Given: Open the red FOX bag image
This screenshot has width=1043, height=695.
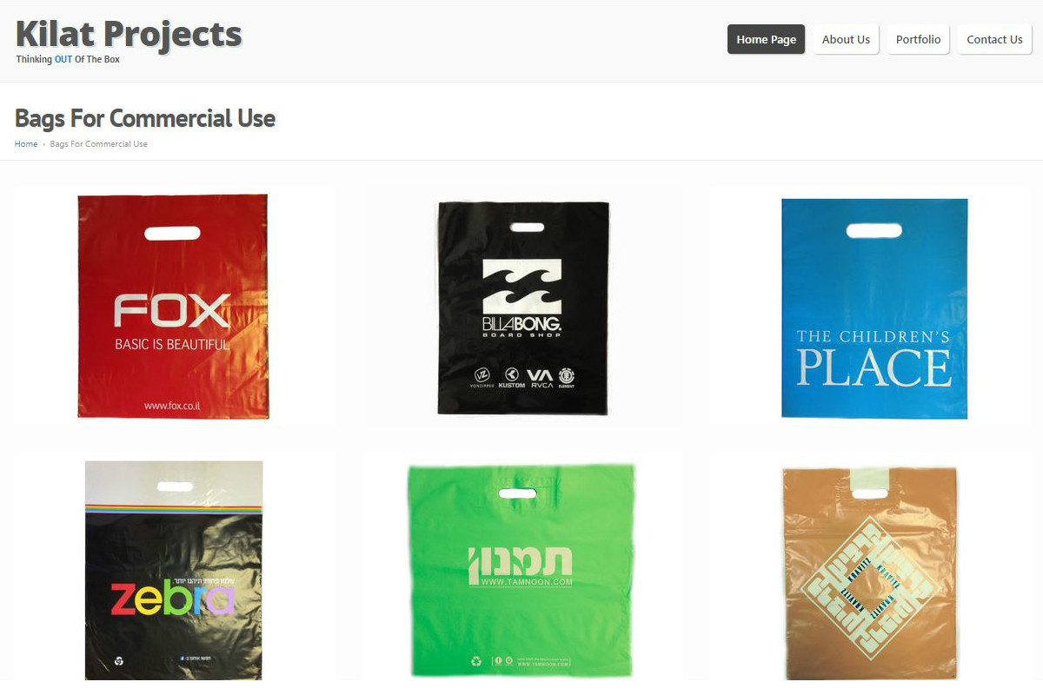Looking at the screenshot, I should [173, 306].
